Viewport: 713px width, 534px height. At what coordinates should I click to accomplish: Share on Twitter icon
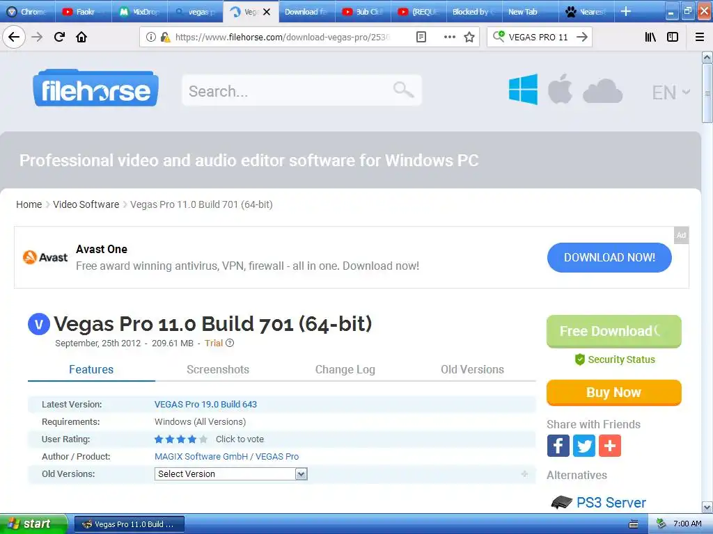click(x=584, y=446)
